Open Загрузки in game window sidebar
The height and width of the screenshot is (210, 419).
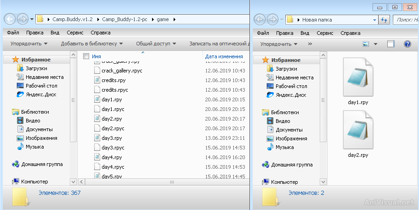(x=36, y=68)
